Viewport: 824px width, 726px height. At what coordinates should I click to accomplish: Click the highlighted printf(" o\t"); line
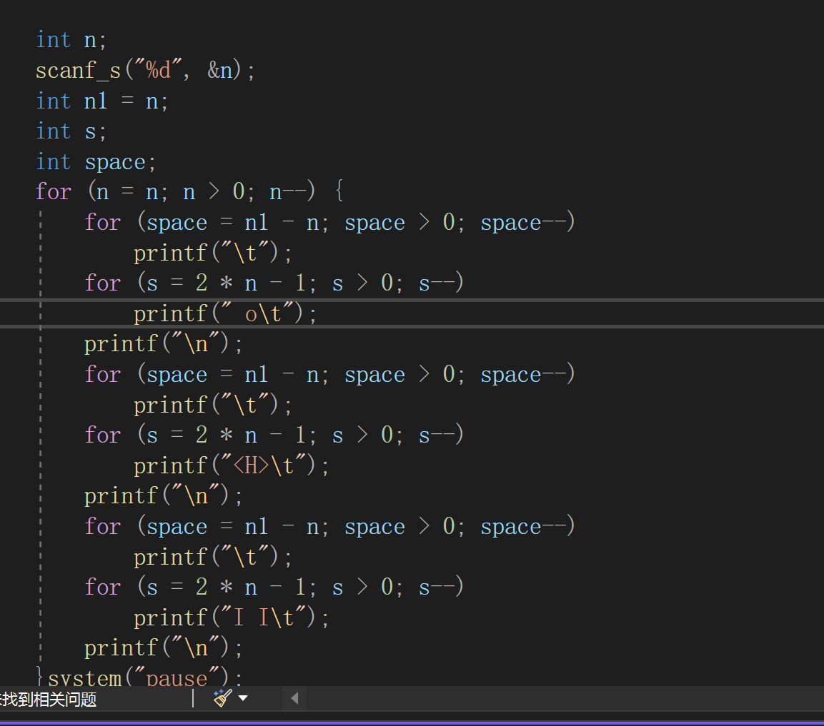(225, 313)
